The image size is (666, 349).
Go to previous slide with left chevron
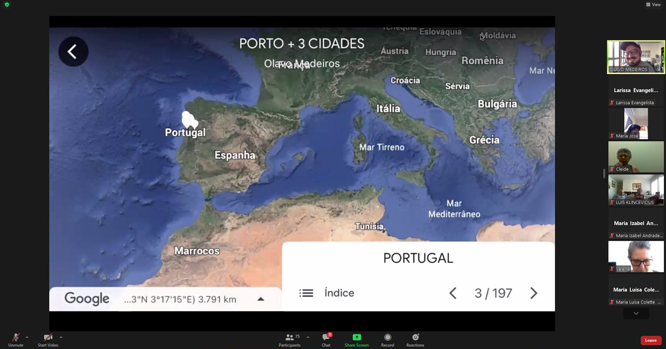[453, 293]
